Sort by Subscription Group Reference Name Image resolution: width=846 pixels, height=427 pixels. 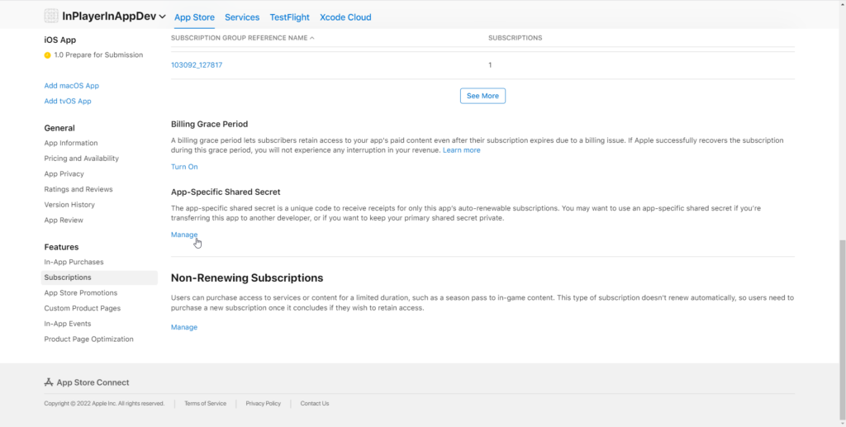243,38
